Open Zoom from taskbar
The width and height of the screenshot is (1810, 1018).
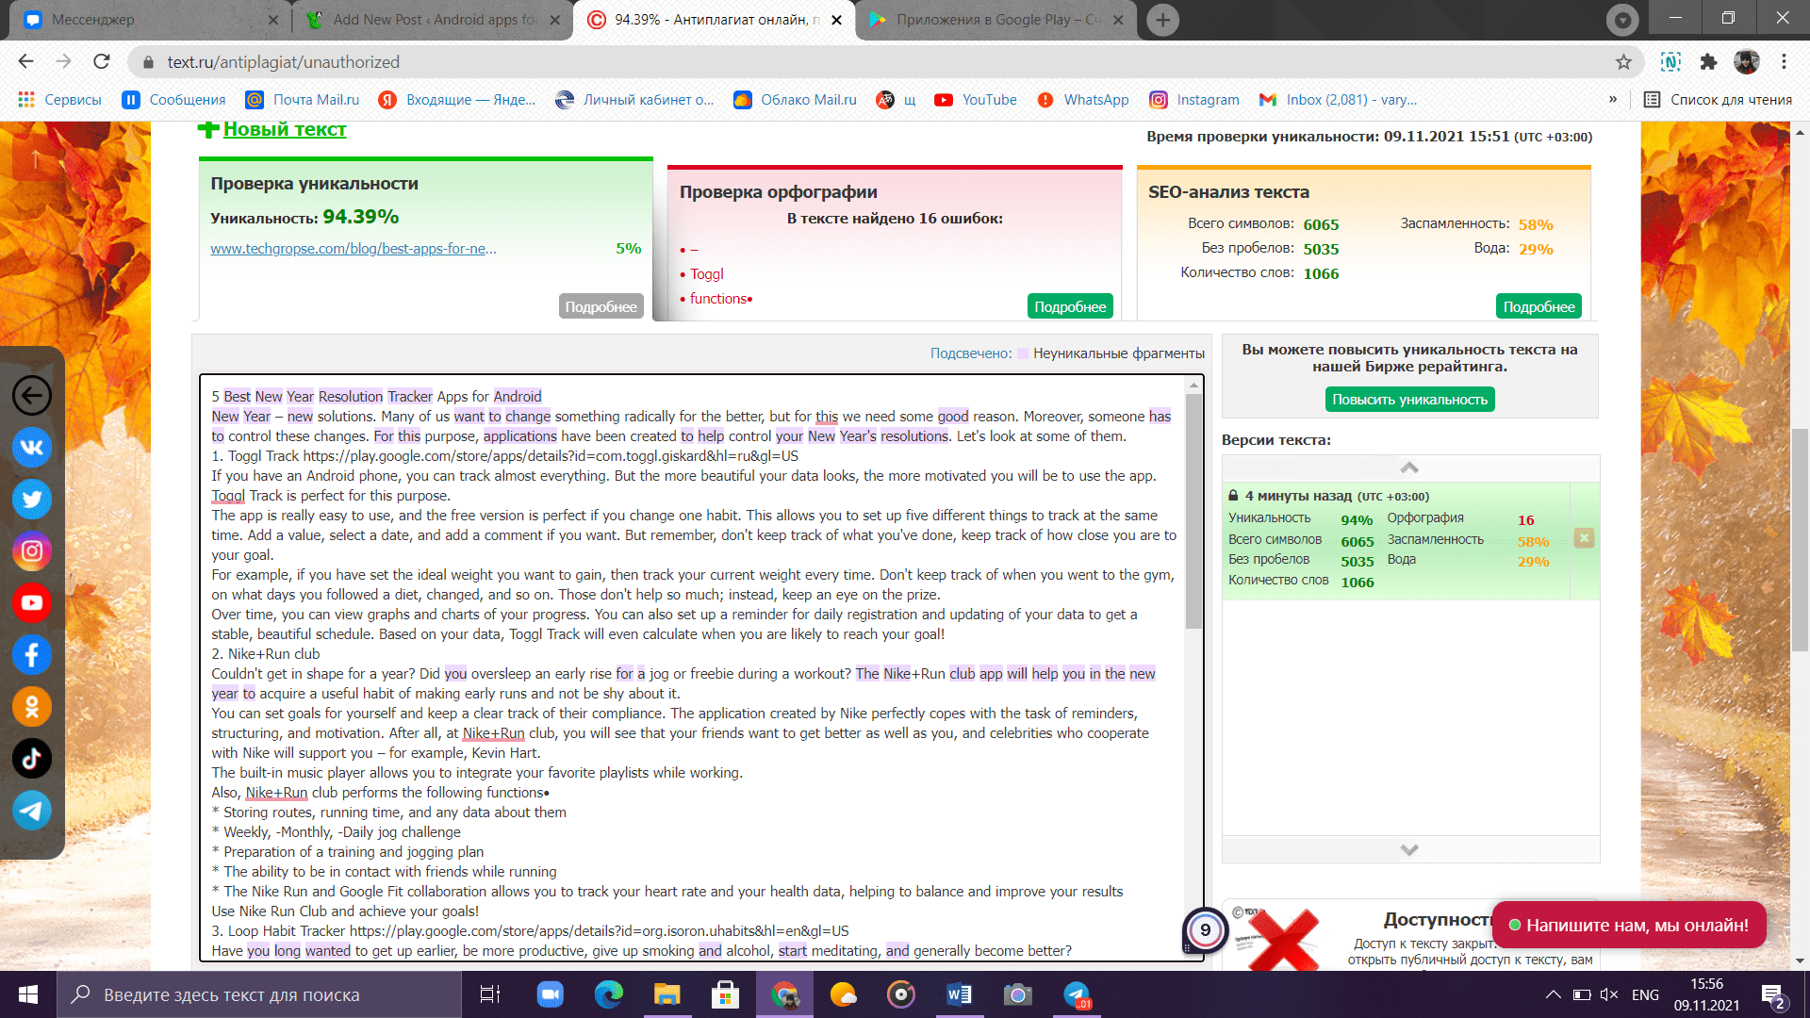550,994
